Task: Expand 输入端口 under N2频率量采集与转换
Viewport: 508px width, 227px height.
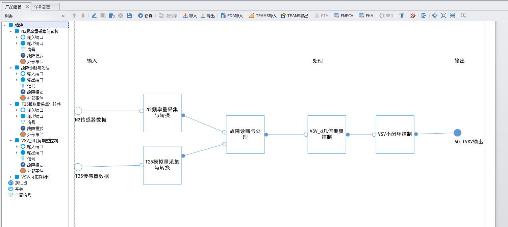Action: pos(17,37)
